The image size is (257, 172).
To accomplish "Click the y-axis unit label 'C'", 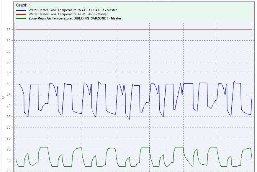I will click(3, 97).
